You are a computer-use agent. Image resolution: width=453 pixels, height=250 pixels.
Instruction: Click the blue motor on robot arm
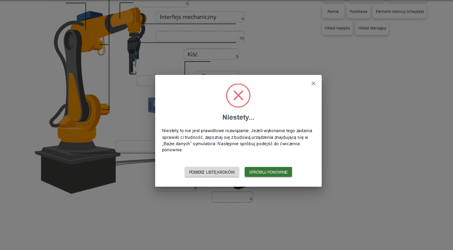[90, 15]
